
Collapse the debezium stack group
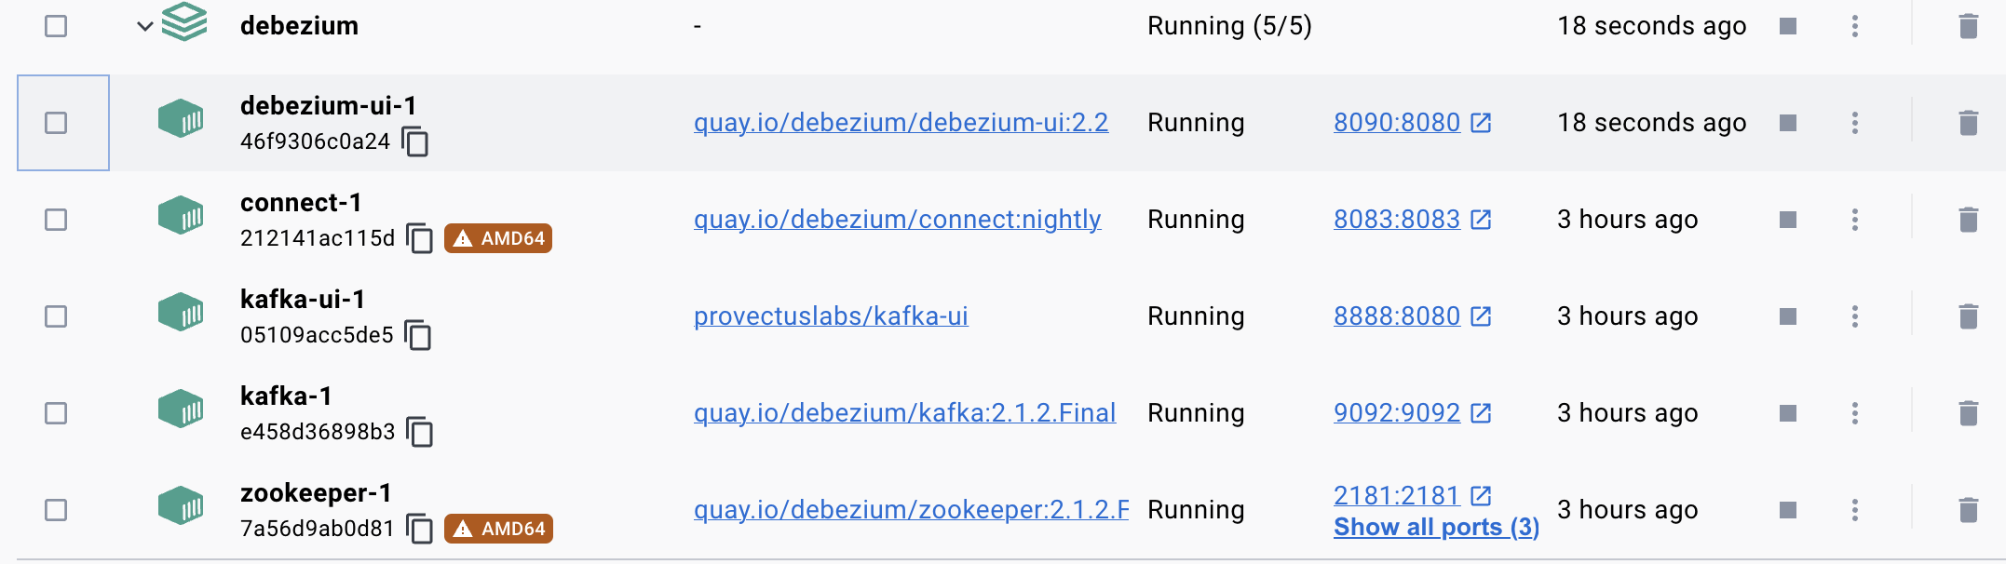click(x=144, y=26)
